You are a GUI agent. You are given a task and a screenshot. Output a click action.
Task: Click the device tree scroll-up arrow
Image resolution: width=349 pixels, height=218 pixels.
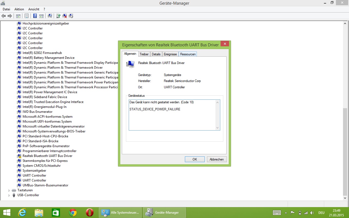pyautogui.click(x=345, y=24)
